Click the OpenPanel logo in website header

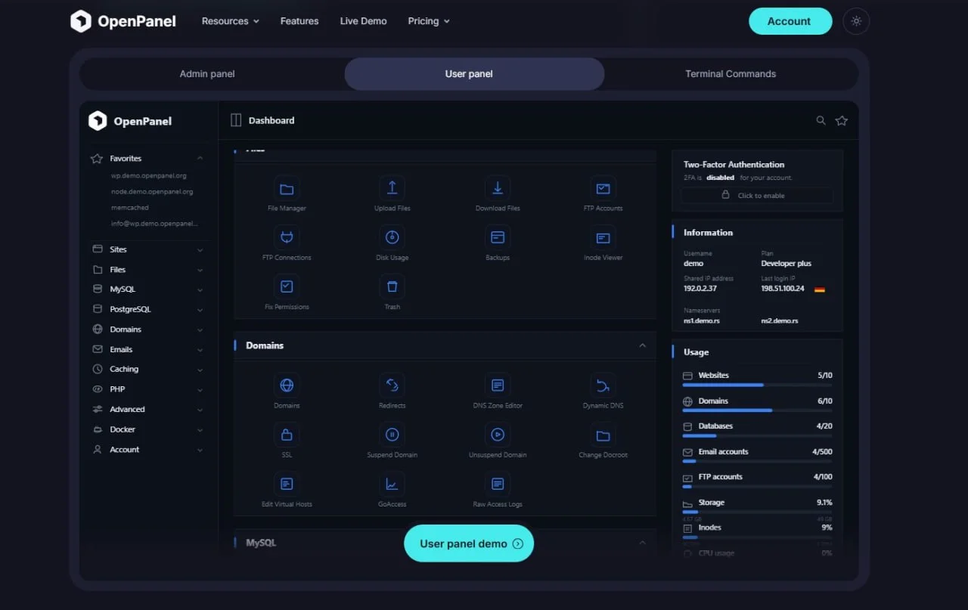pyautogui.click(x=123, y=21)
